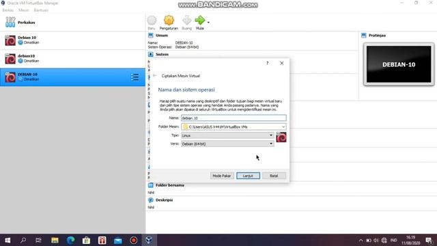Click the IND language indicator
This screenshot has width=437, height=246.
coord(393,241)
